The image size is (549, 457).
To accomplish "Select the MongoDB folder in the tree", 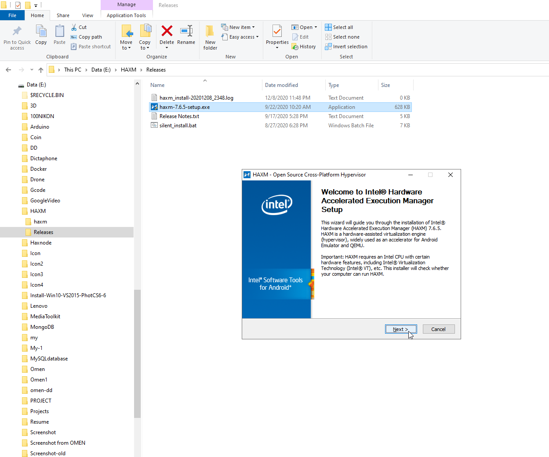I will click(x=42, y=327).
